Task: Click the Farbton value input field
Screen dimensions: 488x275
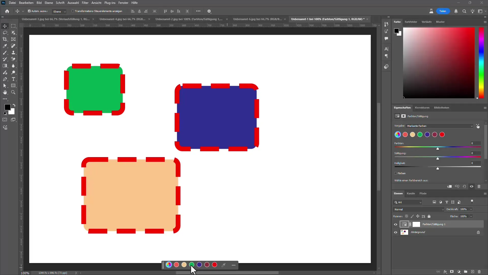Action: coord(476,143)
